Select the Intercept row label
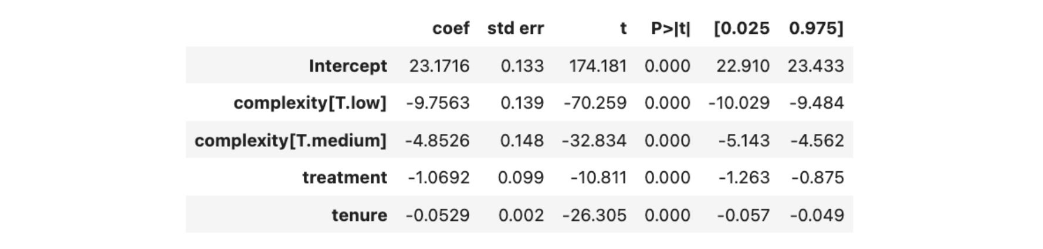Viewport: 1043px width, 249px height. (x=348, y=65)
